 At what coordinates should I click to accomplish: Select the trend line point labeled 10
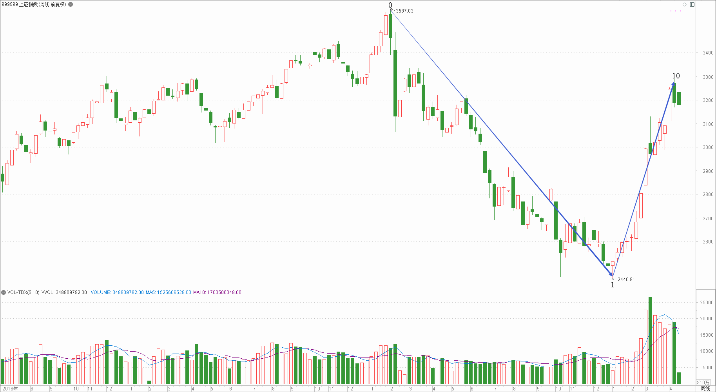(676, 76)
